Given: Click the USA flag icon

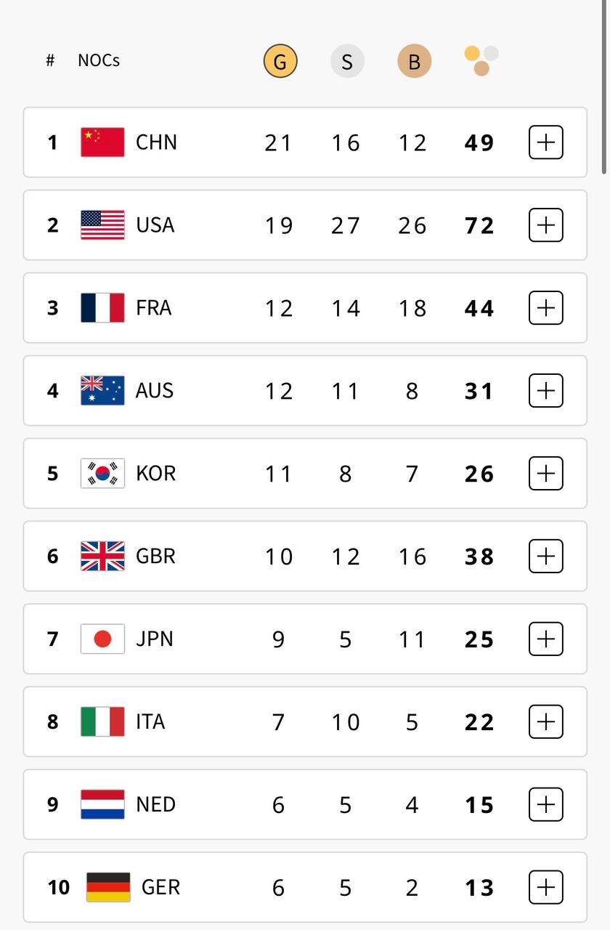Looking at the screenshot, I should click(102, 225).
